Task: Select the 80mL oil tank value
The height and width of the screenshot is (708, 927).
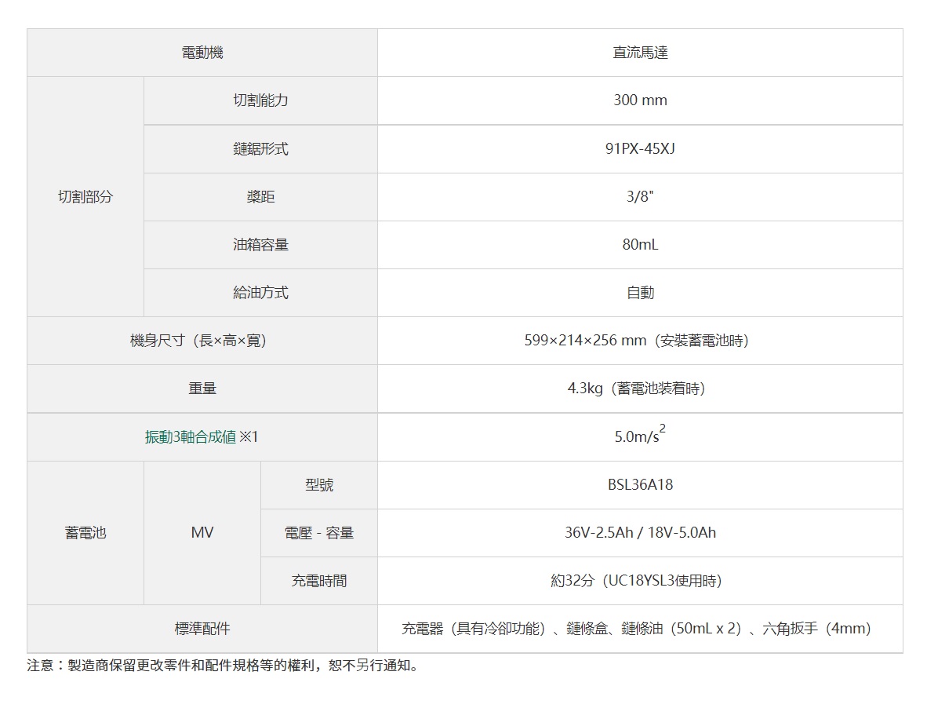Action: point(640,245)
